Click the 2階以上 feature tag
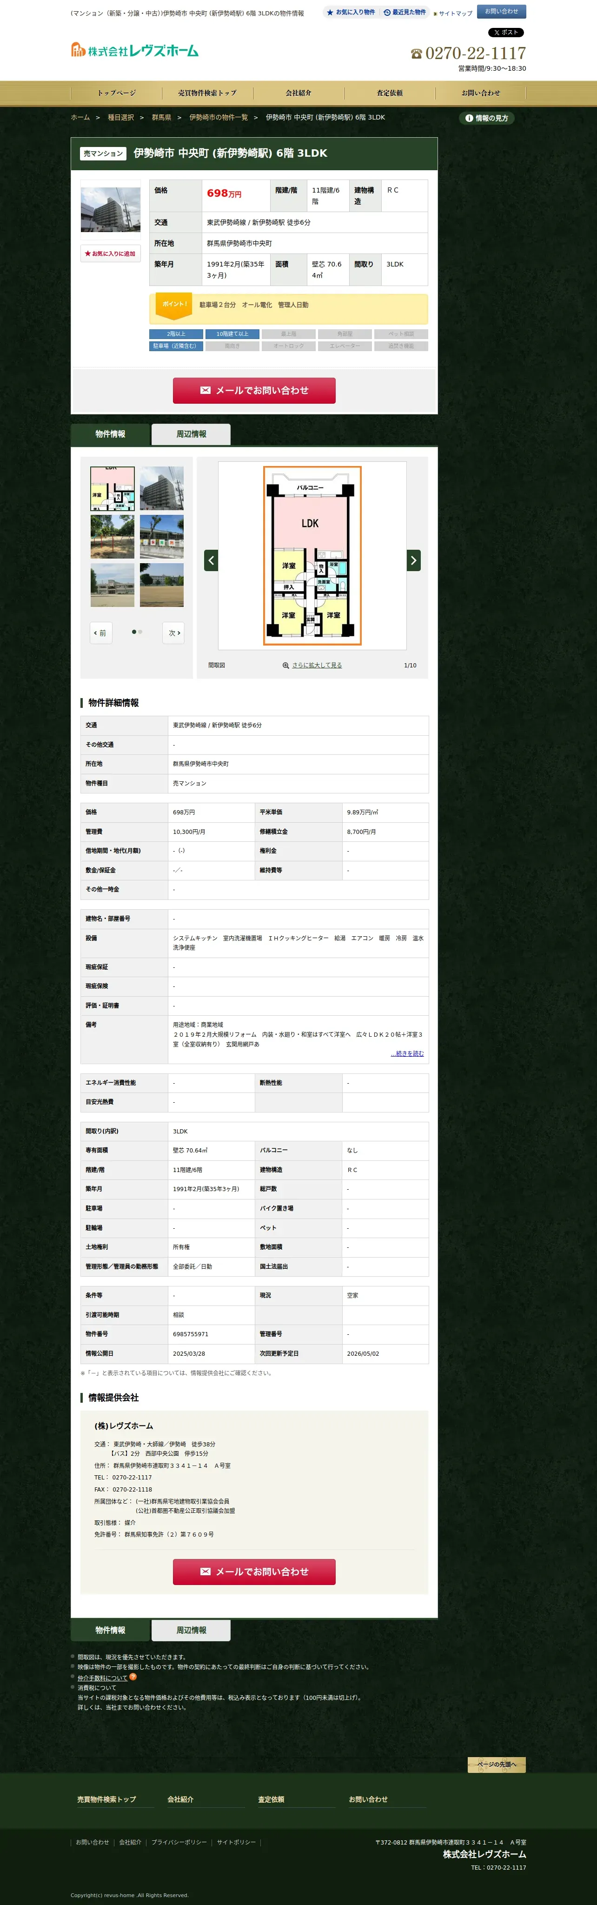 (x=176, y=334)
